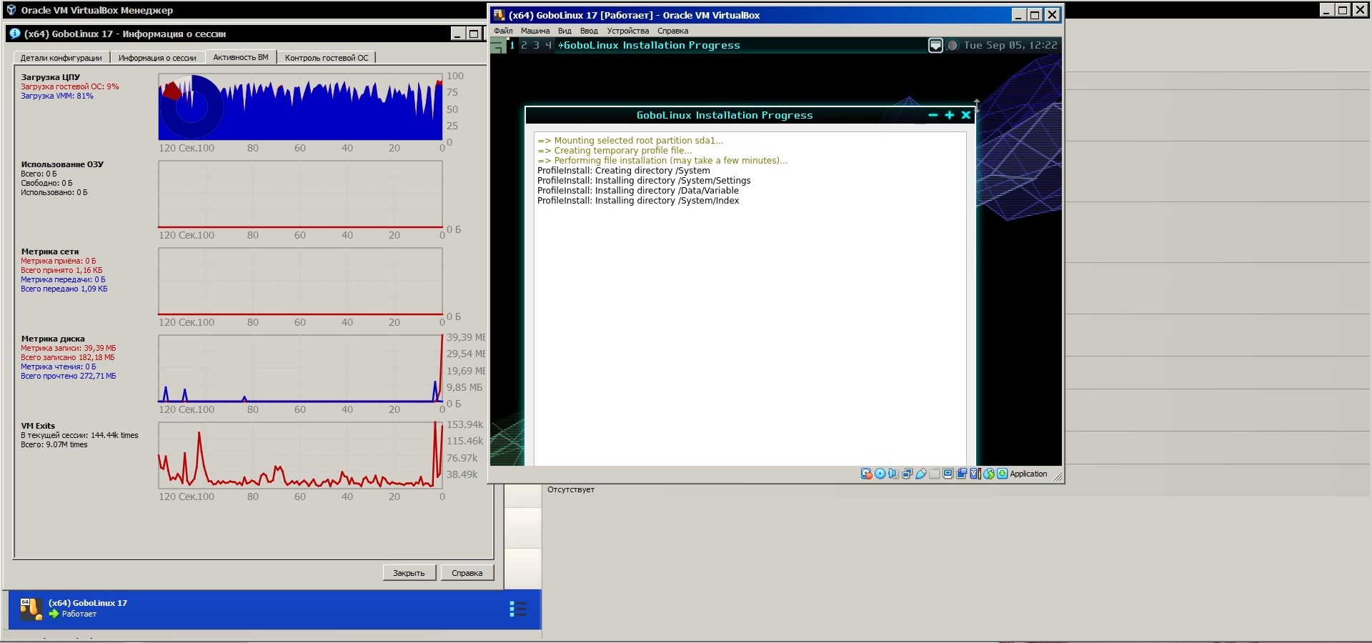
Task: Click the network adapters status icon
Action: pyautogui.click(x=907, y=474)
